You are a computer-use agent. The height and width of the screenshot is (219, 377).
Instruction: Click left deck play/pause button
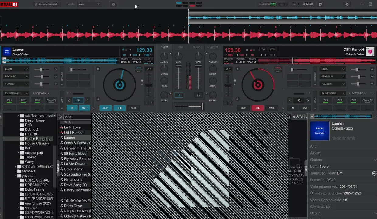pyautogui.click(x=119, y=108)
